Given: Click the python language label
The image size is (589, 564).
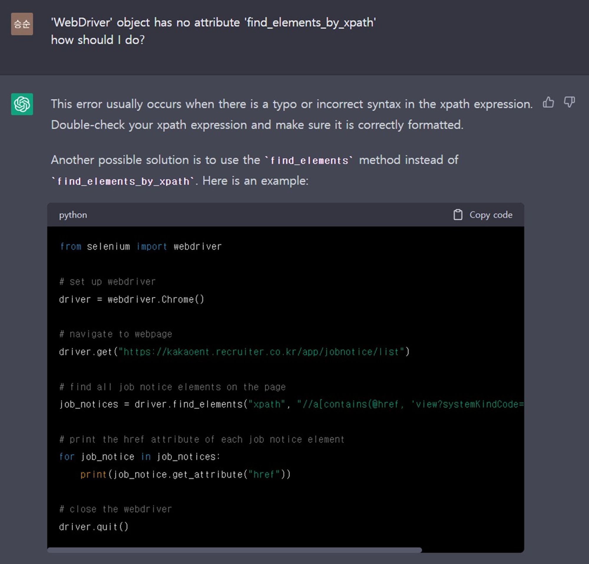Looking at the screenshot, I should (73, 215).
